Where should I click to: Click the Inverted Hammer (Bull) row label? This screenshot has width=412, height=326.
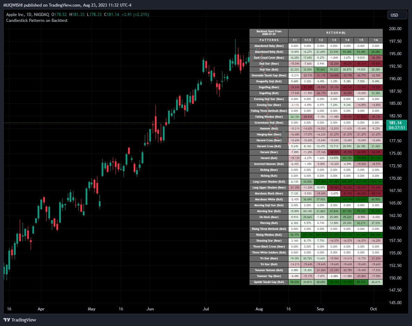tap(269, 164)
